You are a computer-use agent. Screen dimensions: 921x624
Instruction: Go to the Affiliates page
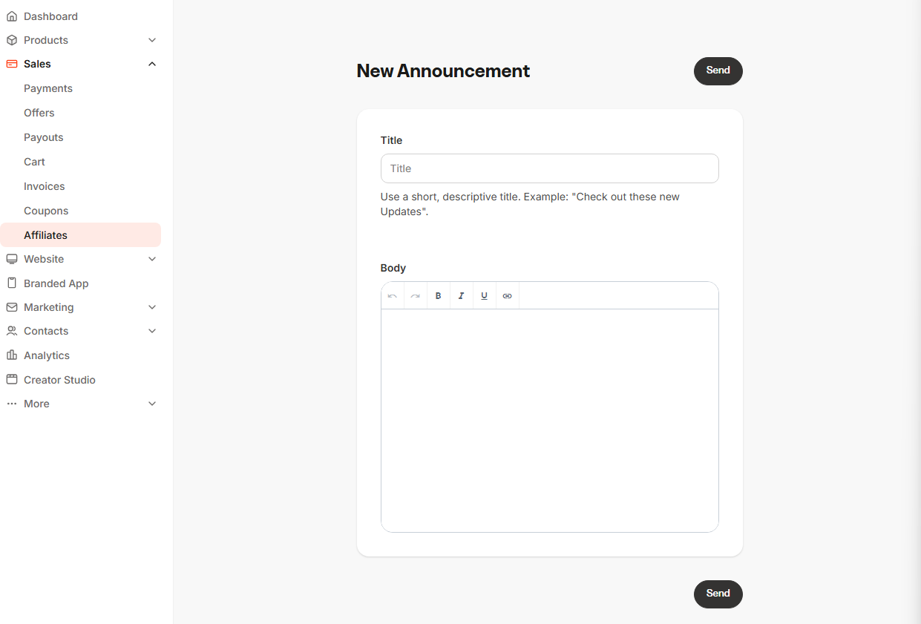pos(45,234)
